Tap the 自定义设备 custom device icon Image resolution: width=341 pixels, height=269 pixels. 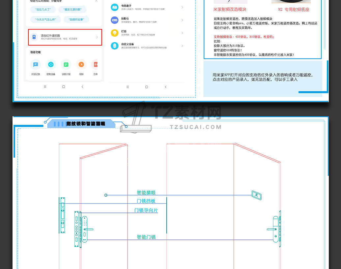[115, 46]
